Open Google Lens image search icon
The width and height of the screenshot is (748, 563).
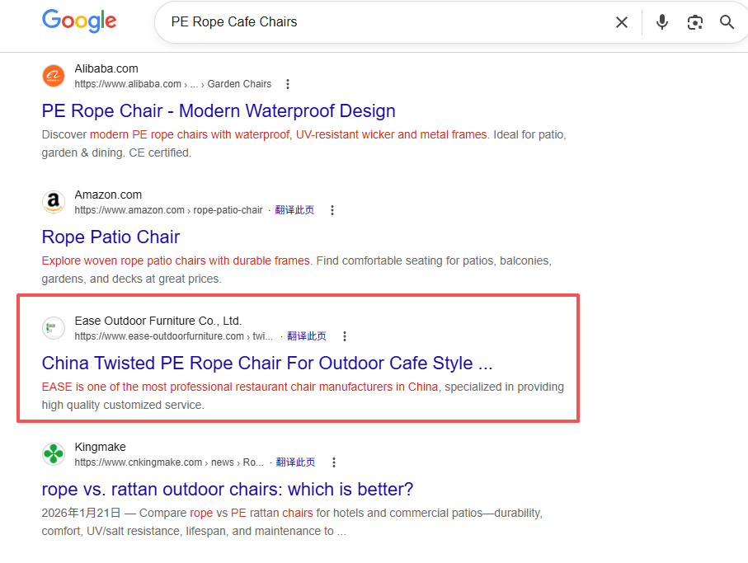[695, 22]
